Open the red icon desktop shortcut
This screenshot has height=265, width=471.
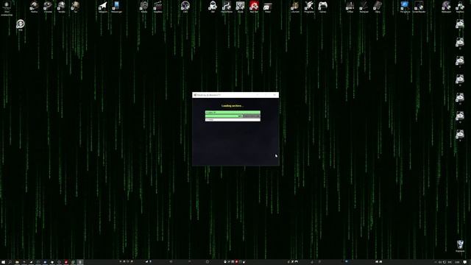pyautogui.click(x=254, y=7)
